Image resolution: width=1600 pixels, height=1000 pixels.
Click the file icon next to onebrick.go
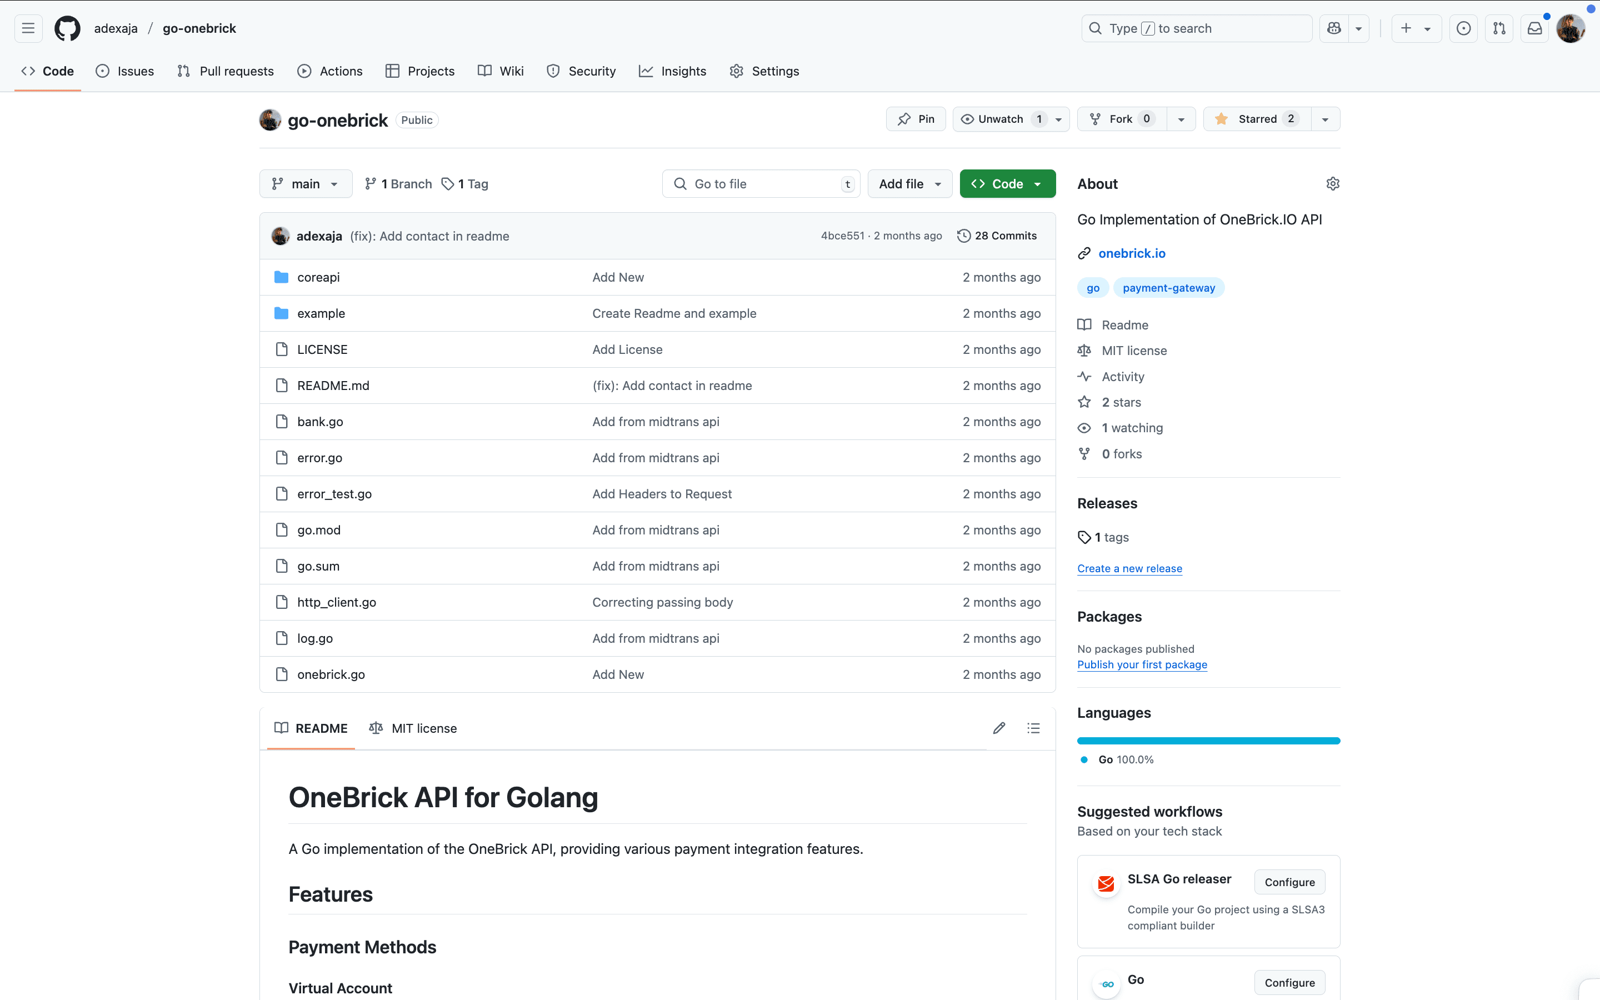click(282, 674)
